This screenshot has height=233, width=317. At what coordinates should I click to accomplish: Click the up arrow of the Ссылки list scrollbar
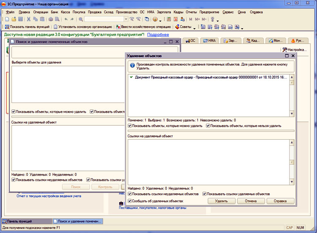pyautogui.click(x=292, y=142)
